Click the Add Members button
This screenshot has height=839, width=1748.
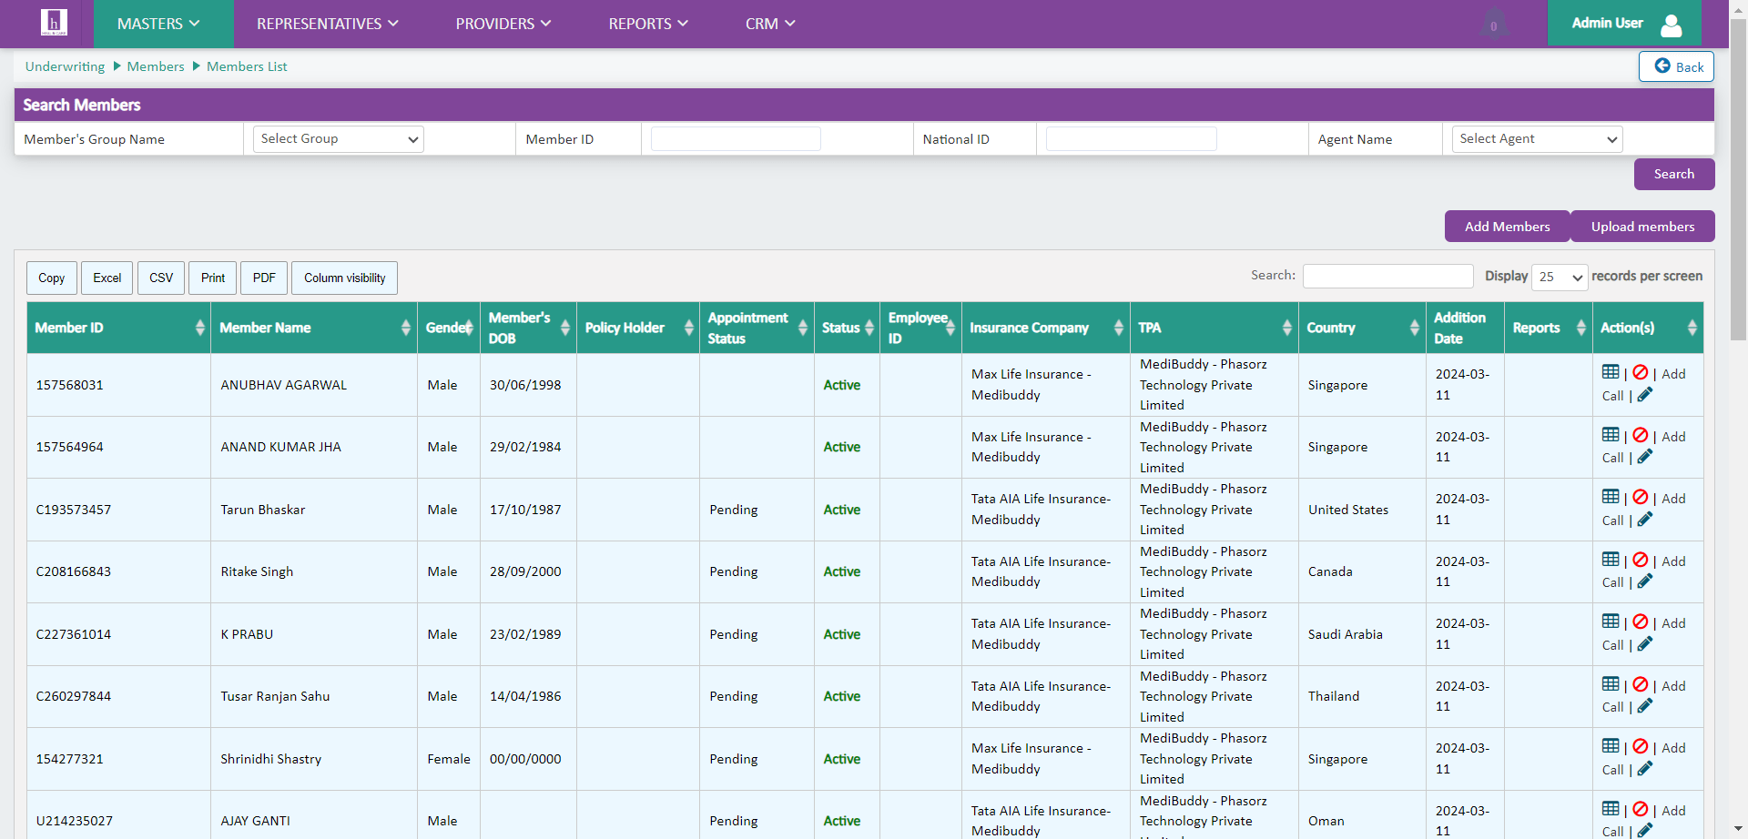point(1507,227)
